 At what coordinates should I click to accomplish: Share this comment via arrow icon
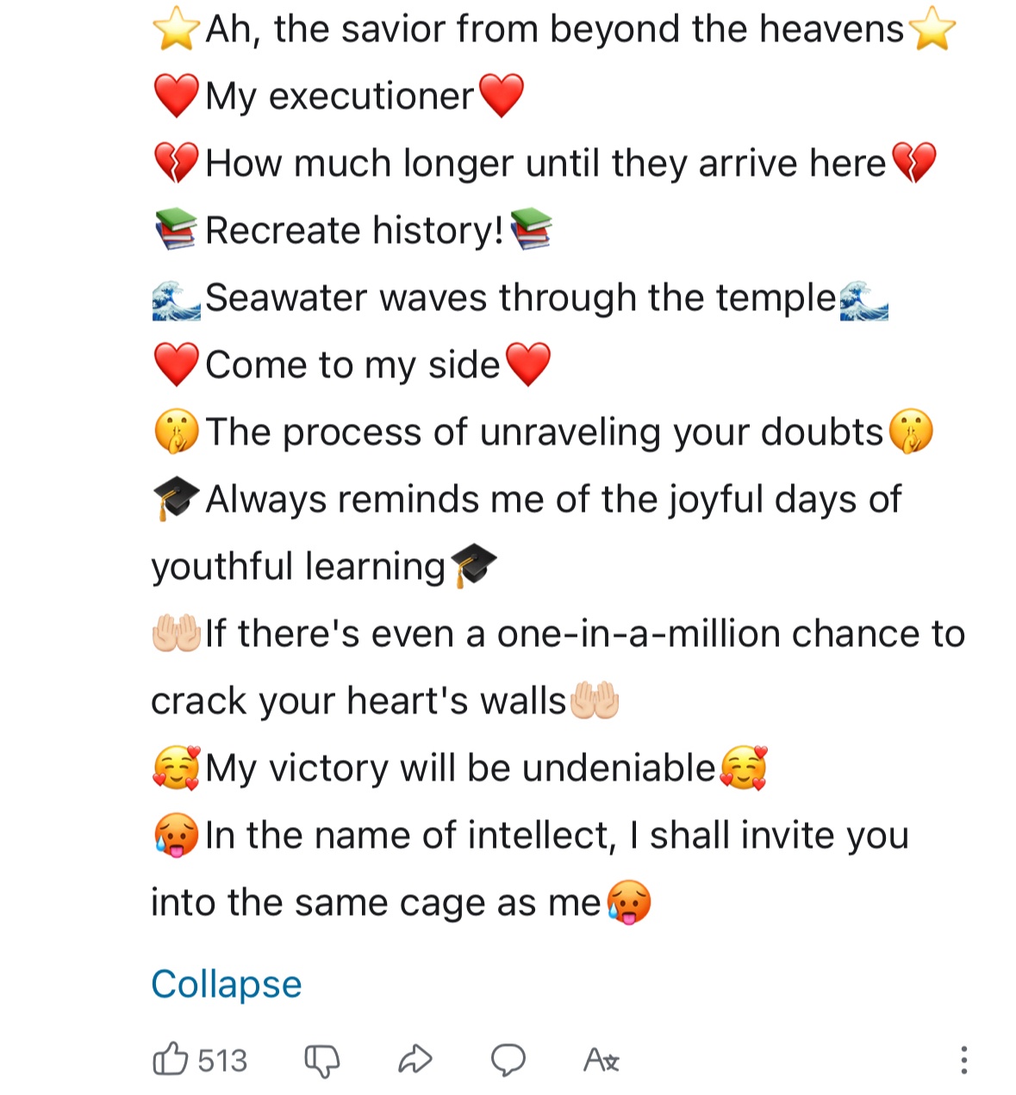pyautogui.click(x=415, y=1060)
